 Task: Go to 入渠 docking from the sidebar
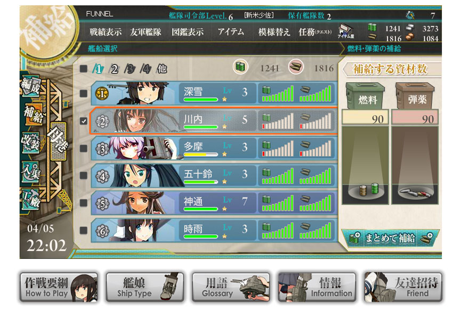(31, 171)
